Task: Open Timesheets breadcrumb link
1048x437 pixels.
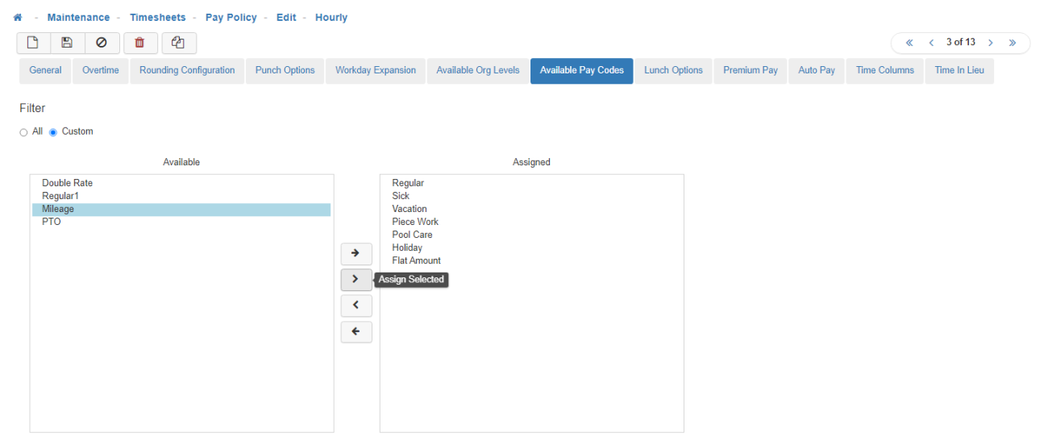Action: coord(157,18)
